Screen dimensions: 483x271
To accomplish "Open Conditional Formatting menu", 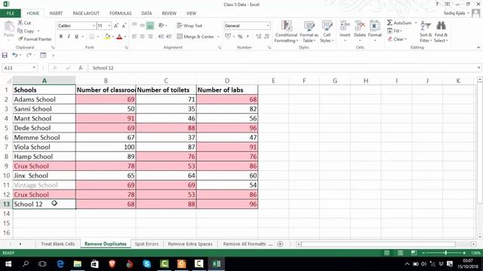I will click(x=286, y=32).
